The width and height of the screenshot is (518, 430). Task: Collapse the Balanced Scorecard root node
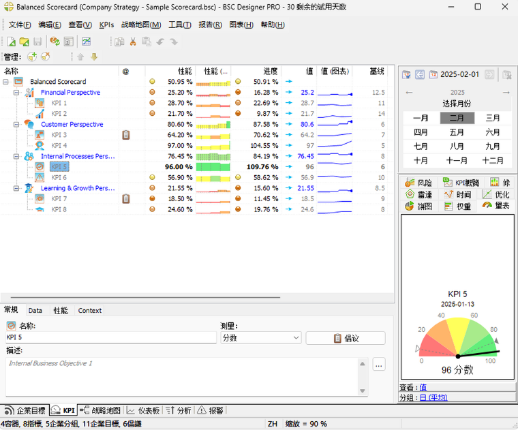coord(5,82)
